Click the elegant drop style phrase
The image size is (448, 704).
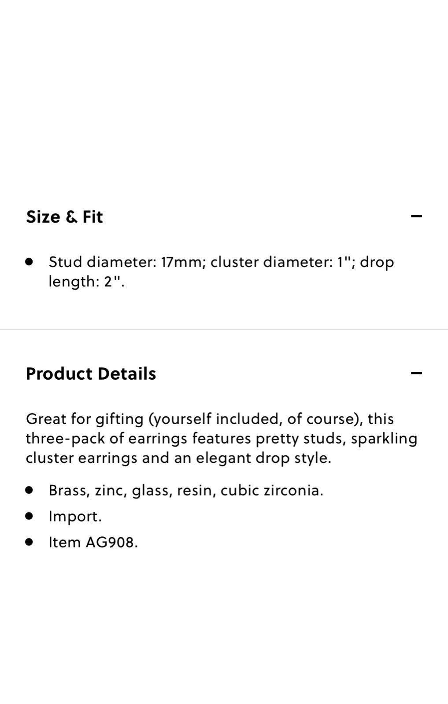pos(263,458)
